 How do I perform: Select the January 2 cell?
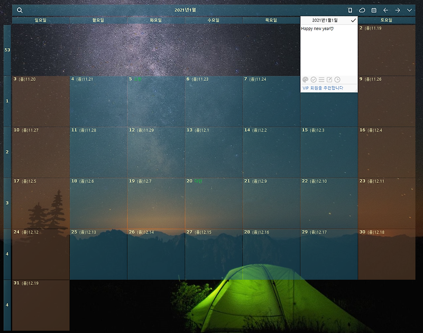pyautogui.click(x=387, y=50)
